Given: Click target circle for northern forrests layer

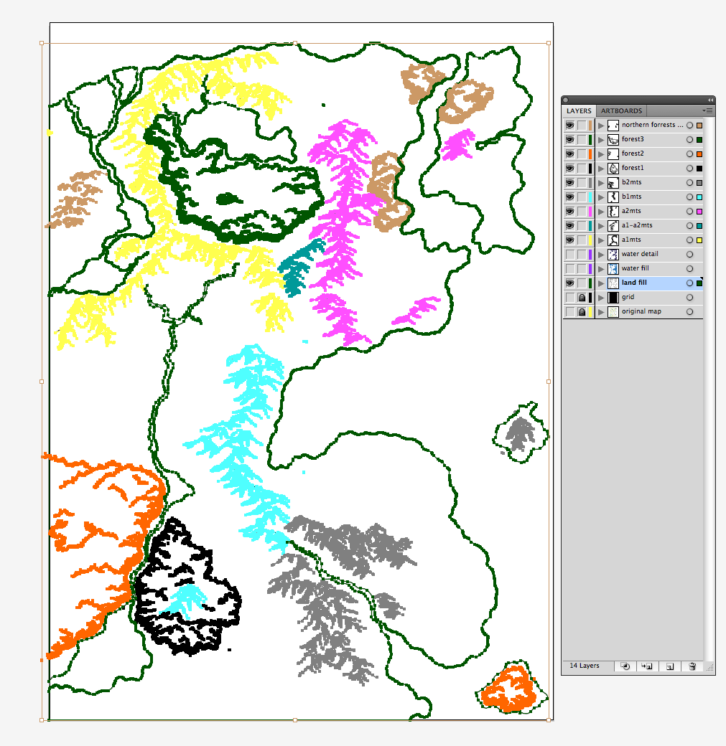Looking at the screenshot, I should point(689,125).
